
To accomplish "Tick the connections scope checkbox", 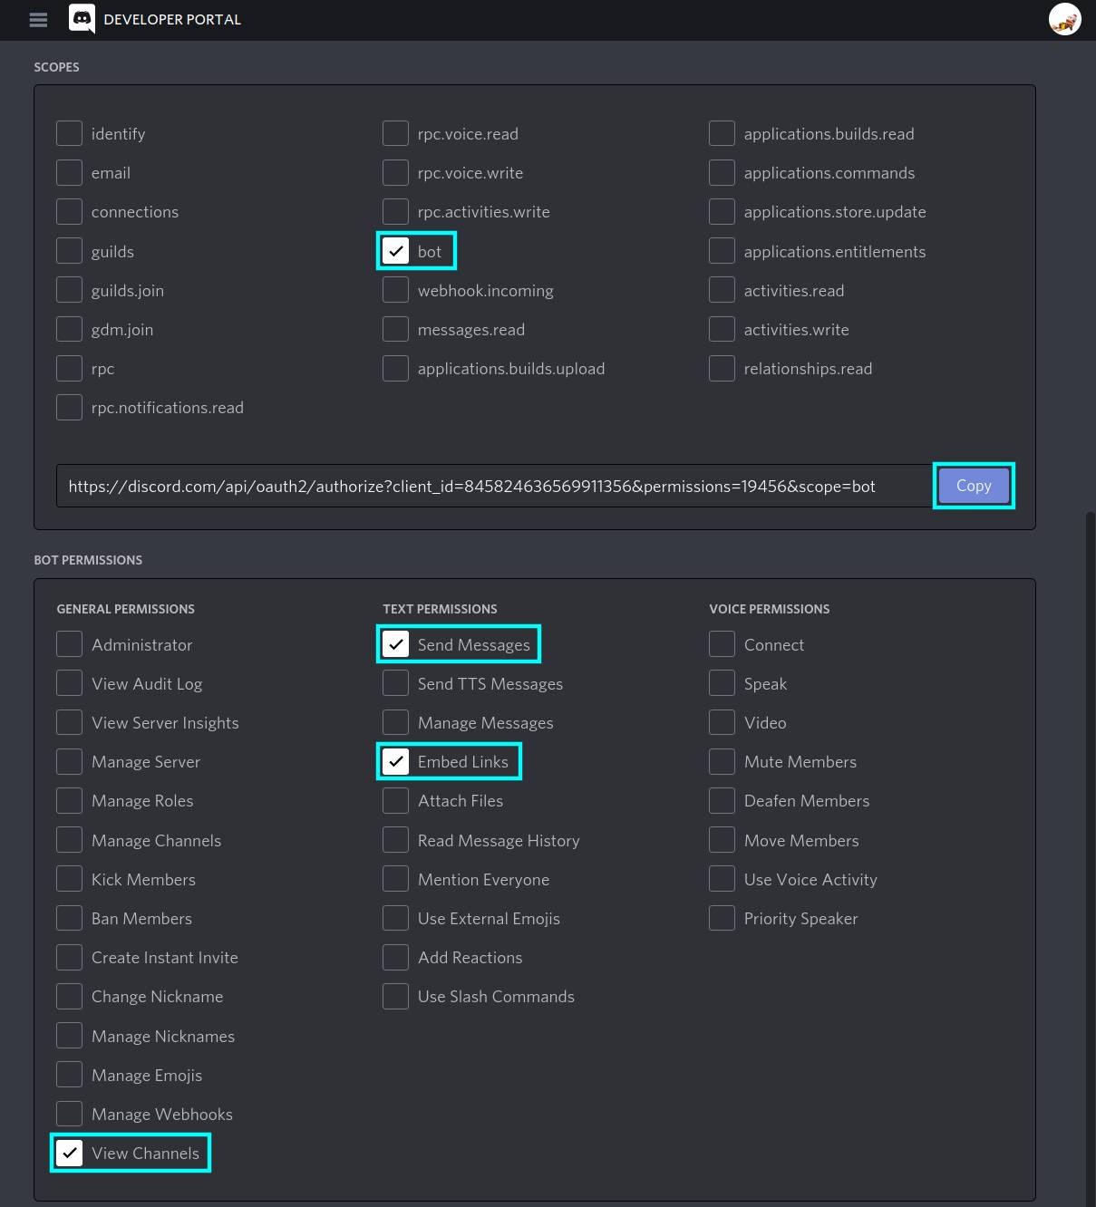I will 69,211.
